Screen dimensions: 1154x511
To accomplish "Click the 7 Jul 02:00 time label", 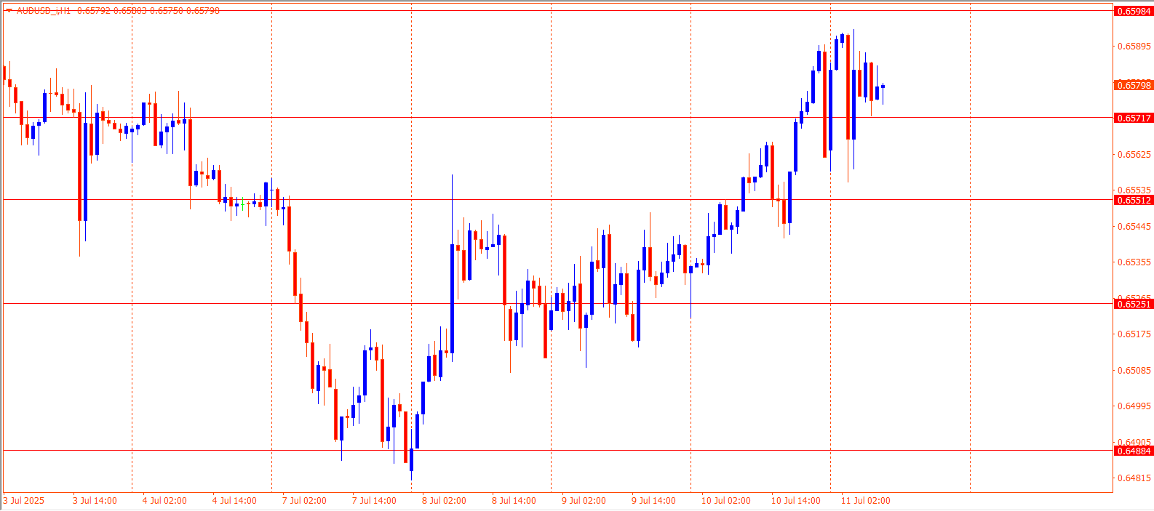I will [x=304, y=500].
